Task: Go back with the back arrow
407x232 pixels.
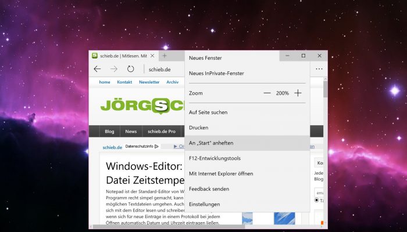Action: [x=97, y=69]
